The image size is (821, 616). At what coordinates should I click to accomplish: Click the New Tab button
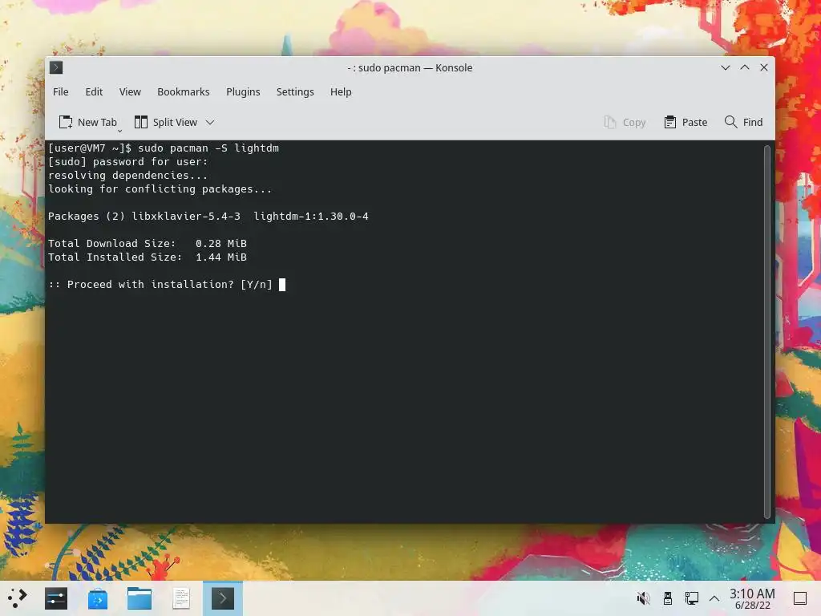(87, 122)
